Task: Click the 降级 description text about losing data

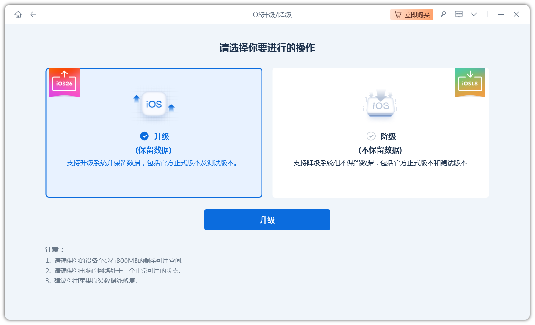Action: click(x=380, y=163)
